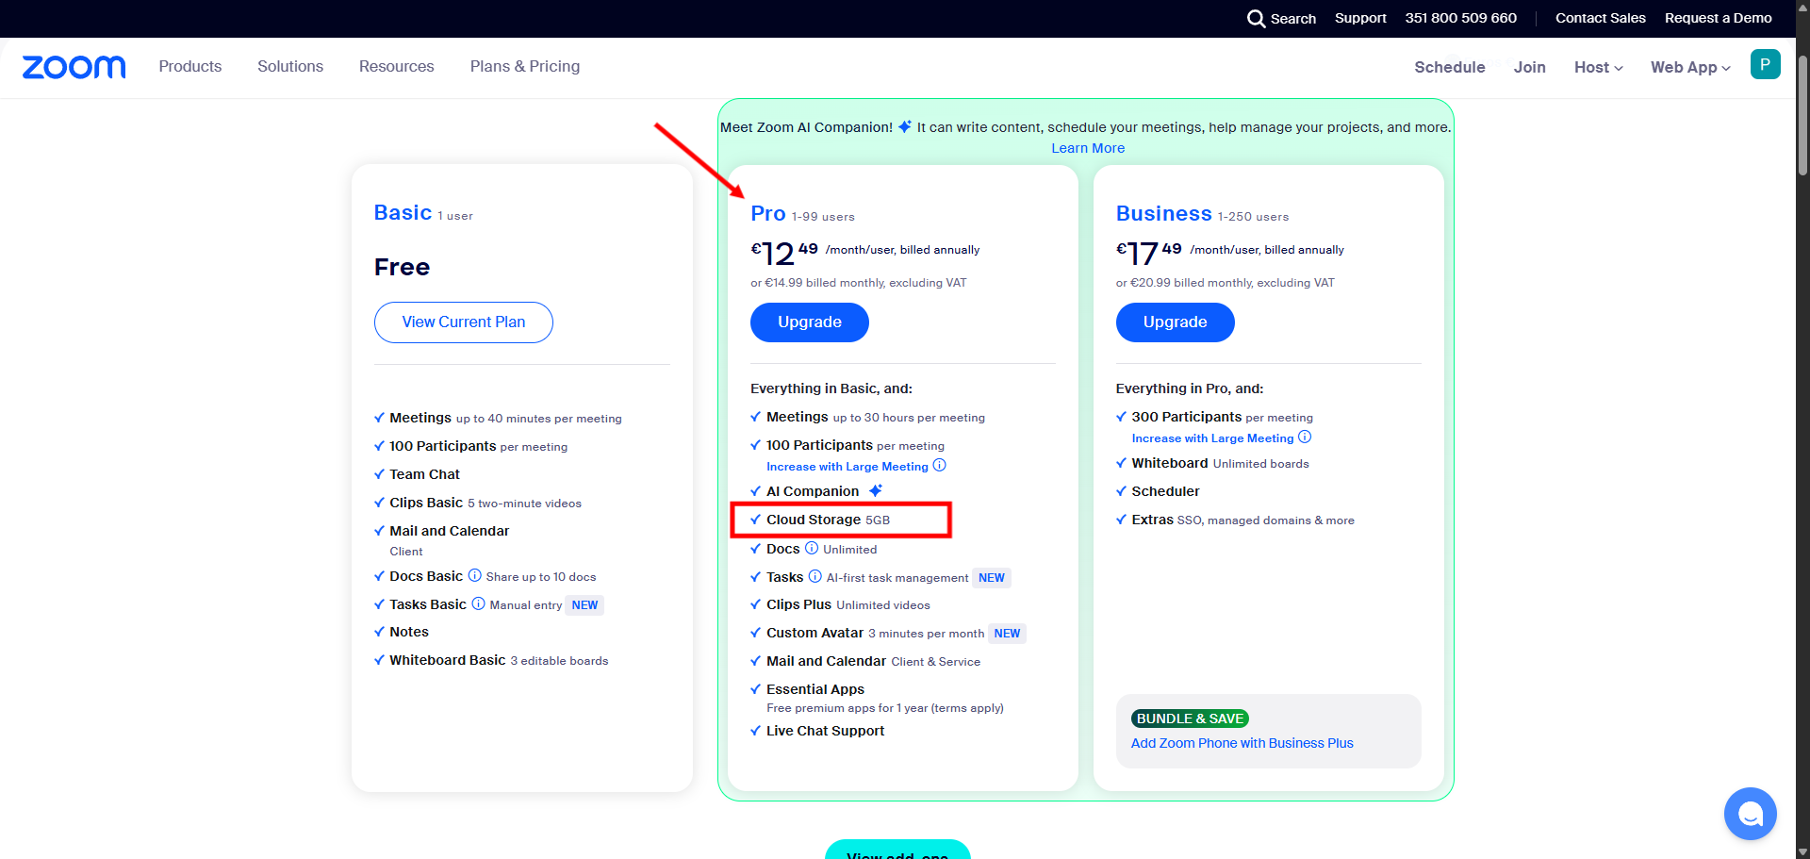Image resolution: width=1810 pixels, height=859 pixels.
Task: Click Essential Apps feature text
Action: (815, 689)
